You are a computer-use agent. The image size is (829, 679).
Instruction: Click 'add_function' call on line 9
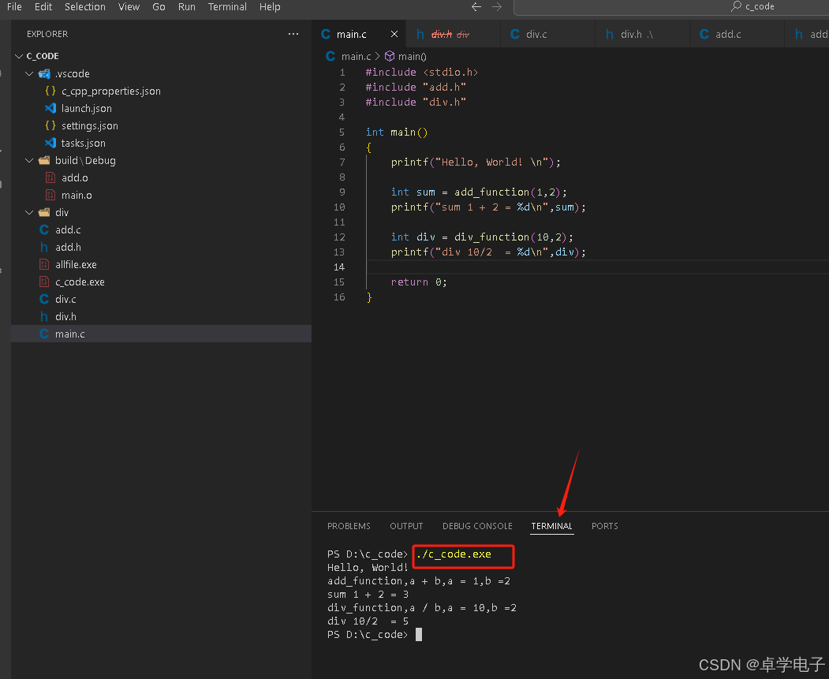pyautogui.click(x=492, y=192)
